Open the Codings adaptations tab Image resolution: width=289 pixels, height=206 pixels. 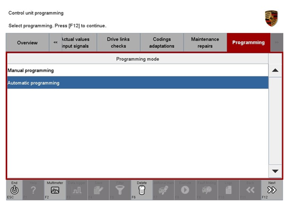pos(162,43)
